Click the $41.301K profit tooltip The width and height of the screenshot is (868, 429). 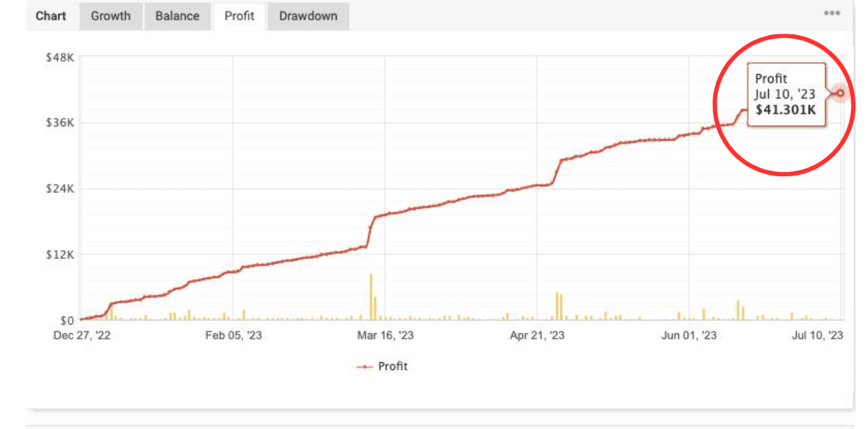click(x=785, y=94)
